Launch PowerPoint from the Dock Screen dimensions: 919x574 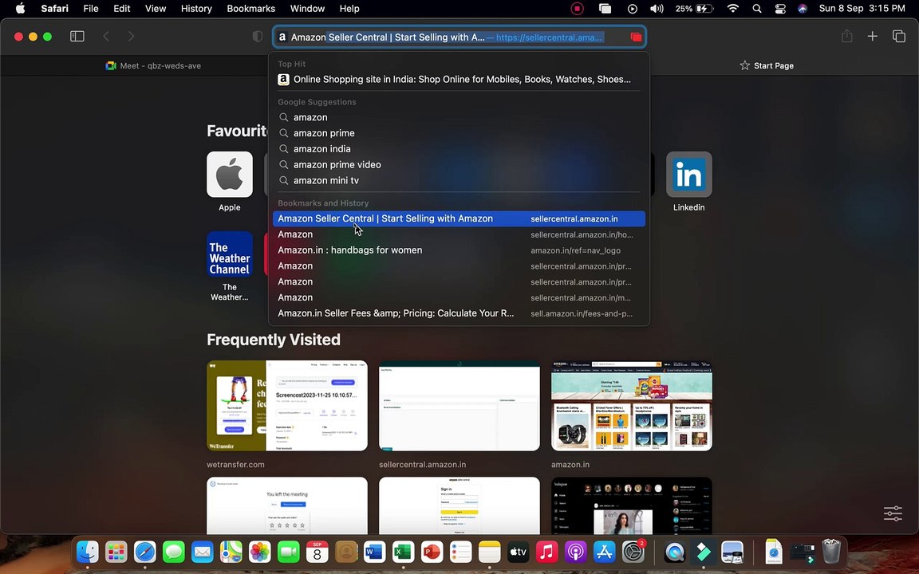(432, 552)
